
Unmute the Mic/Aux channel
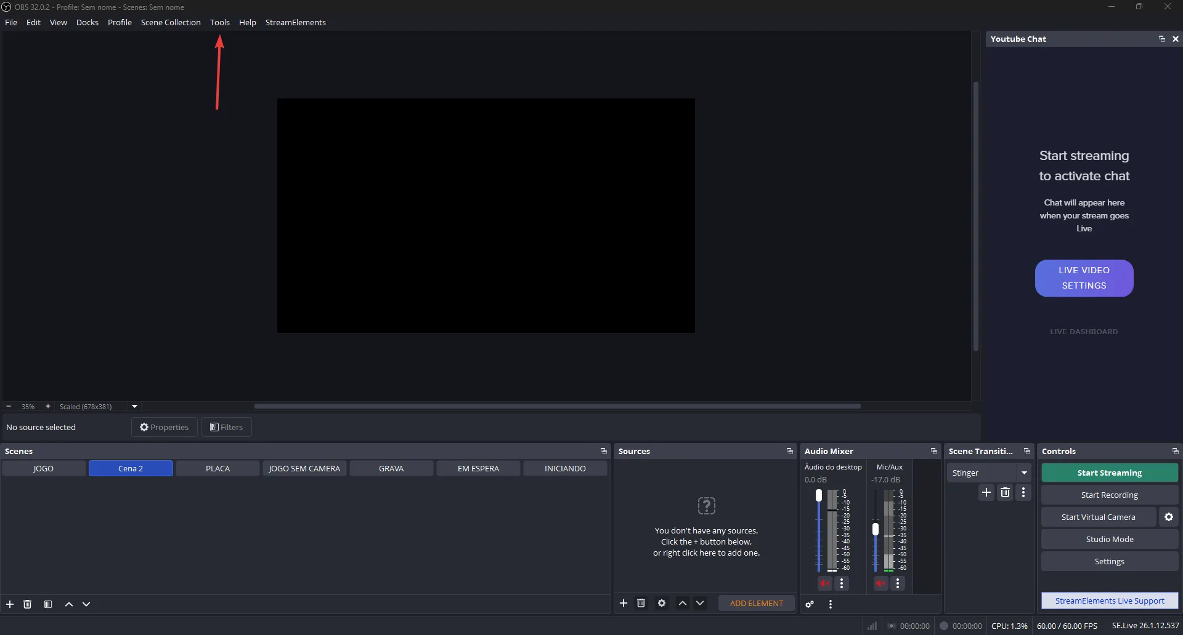pyautogui.click(x=880, y=583)
